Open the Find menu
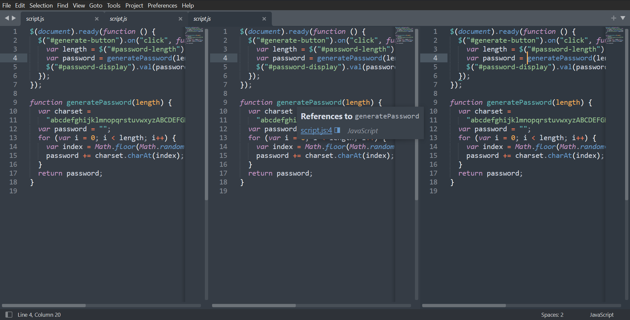This screenshot has width=630, height=320. coord(62,5)
